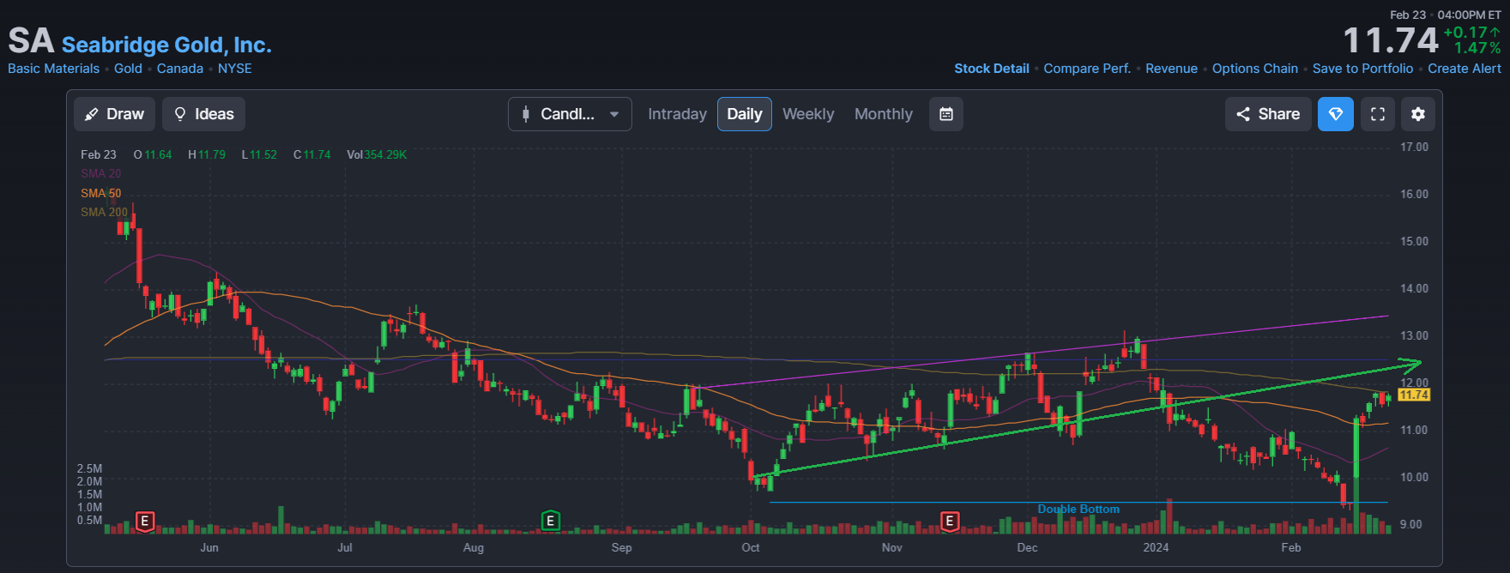Click the Share button
This screenshot has height=573, width=1510.
point(1268,114)
